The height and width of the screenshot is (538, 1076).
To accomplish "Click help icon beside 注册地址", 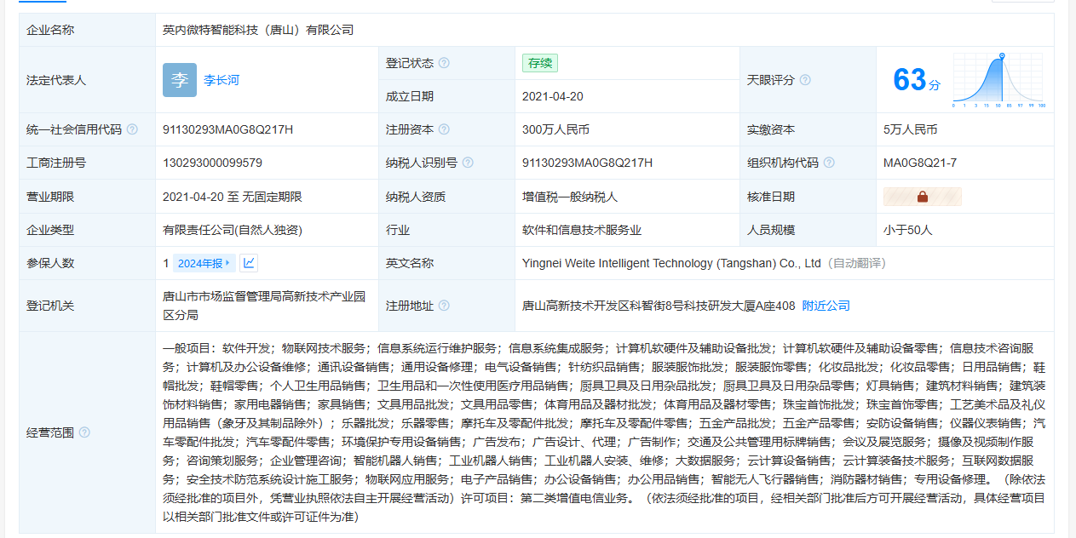I will pos(444,306).
